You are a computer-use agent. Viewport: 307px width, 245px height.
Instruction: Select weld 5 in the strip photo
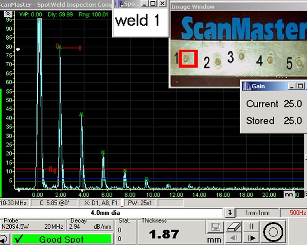pyautogui.click(x=299, y=63)
